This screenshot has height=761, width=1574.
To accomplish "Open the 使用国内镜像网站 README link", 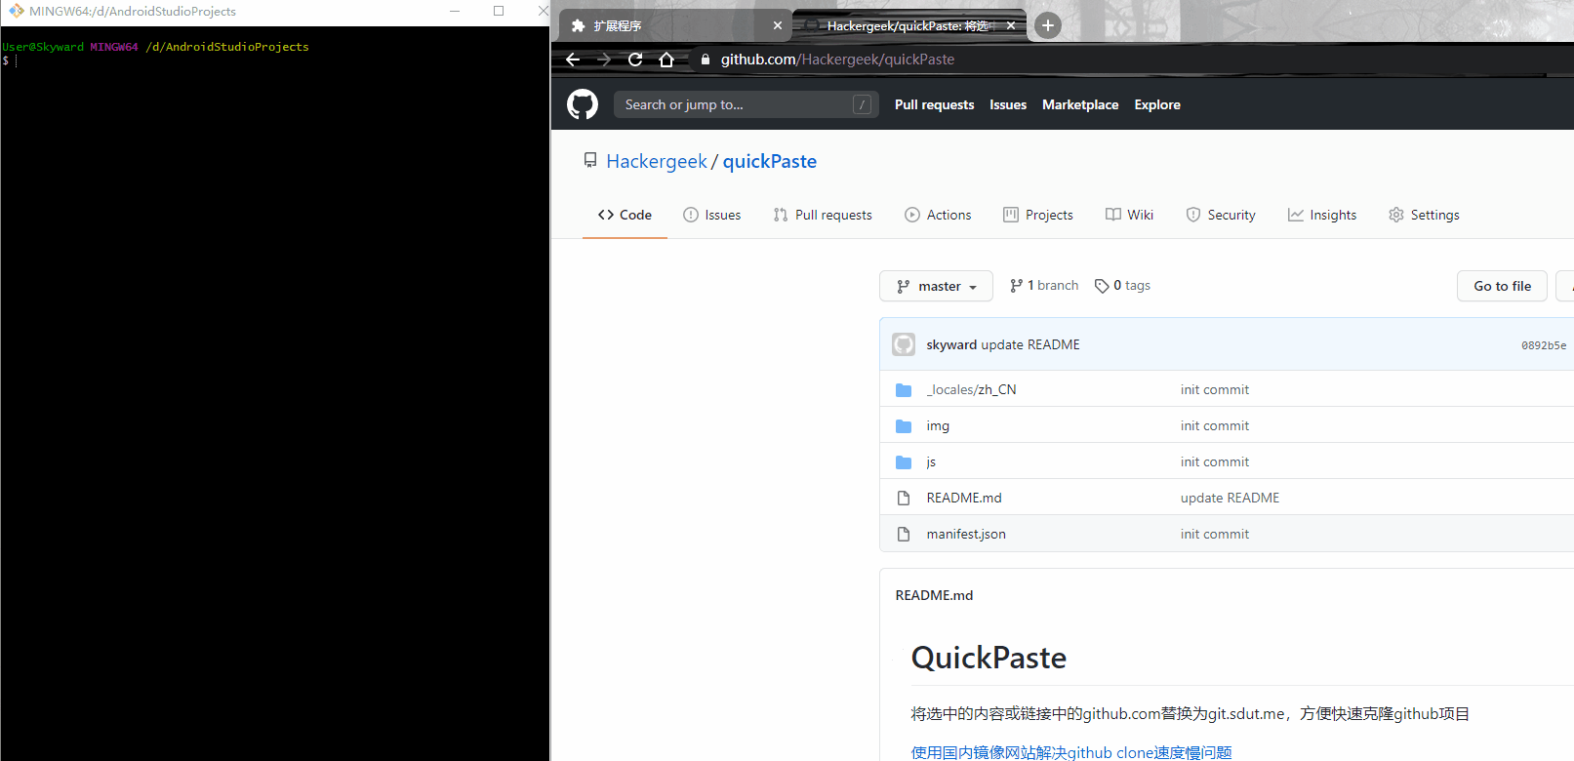I will point(1071,752).
